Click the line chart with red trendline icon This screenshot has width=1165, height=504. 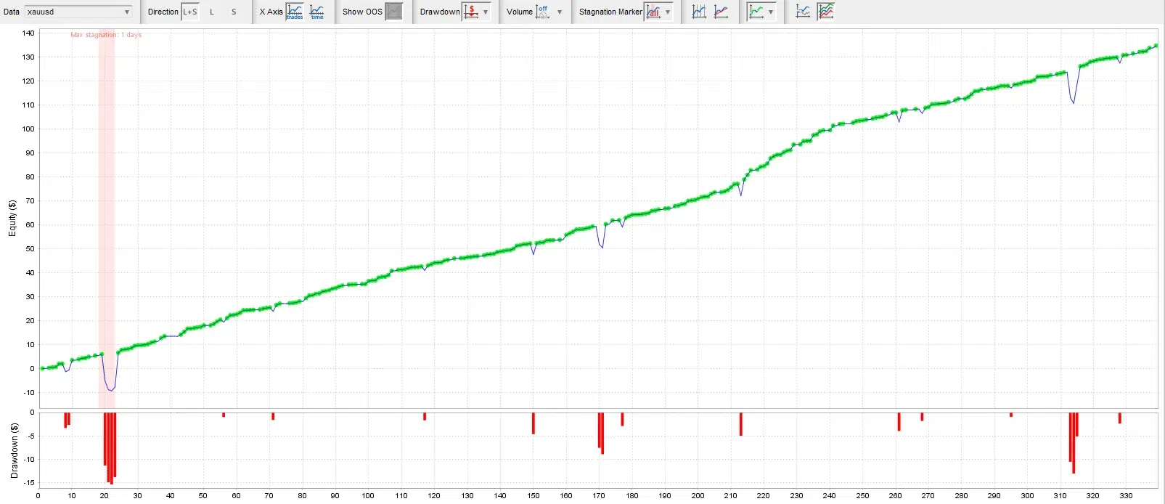(x=721, y=12)
